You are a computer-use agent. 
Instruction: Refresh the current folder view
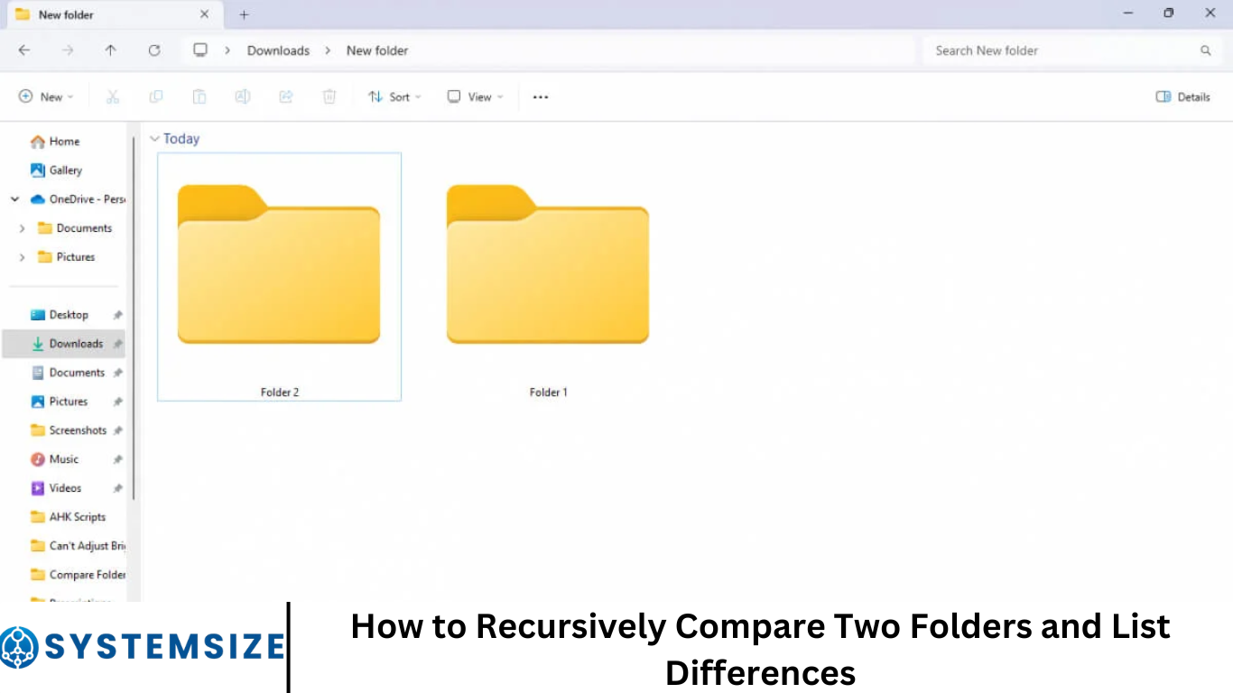point(154,51)
